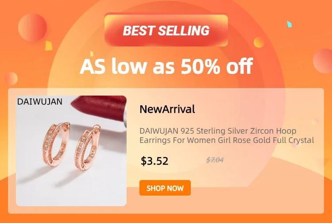Click the AS low as 50% off headline

(166, 66)
